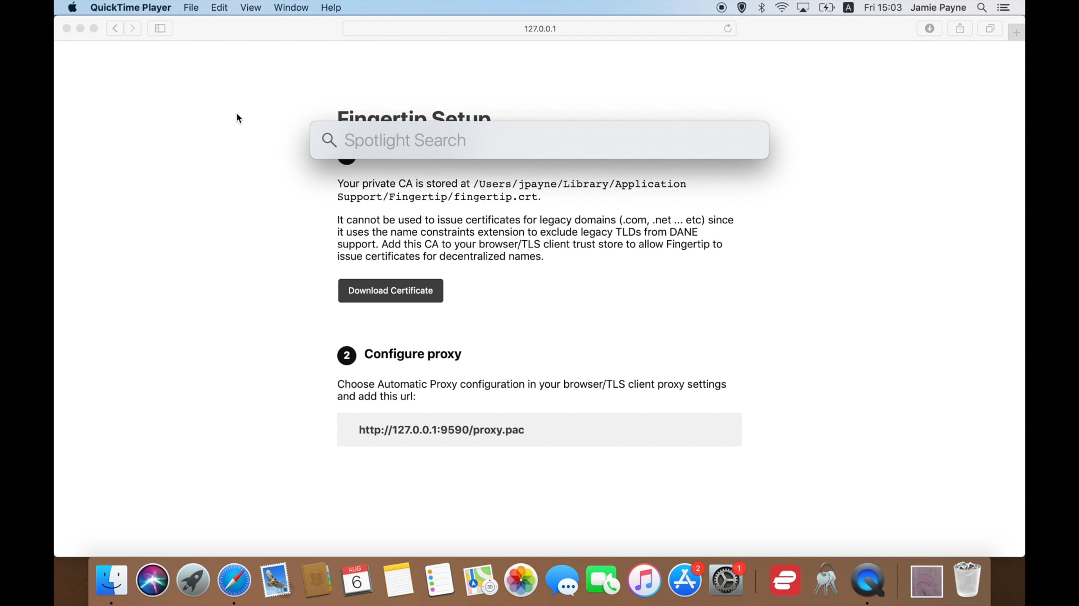
Task: Open the Window menu
Action: (291, 8)
